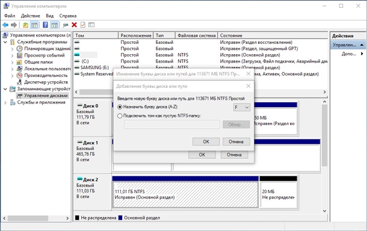This screenshot has height=231, width=367.
Task: Select Подключить том как пустую NTFS-папку radio
Action: [x=120, y=116]
